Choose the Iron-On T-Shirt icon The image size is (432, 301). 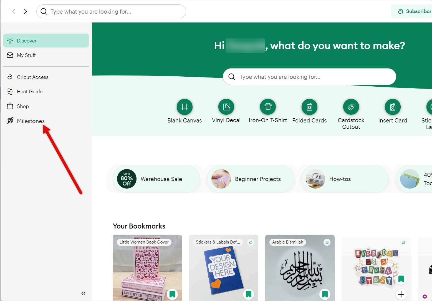pyautogui.click(x=268, y=107)
